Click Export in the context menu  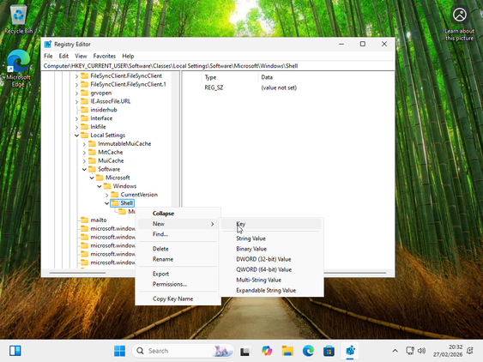[178, 274]
